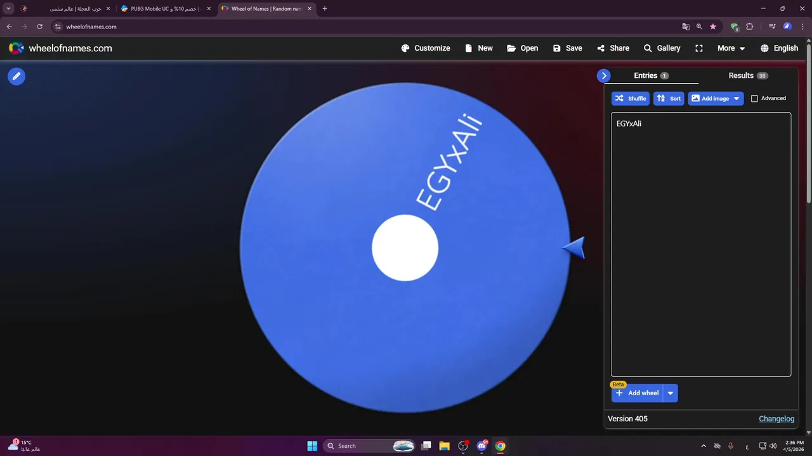This screenshot has width=812, height=456.
Task: Switch to the first Arabic-titled browser tab
Action: pos(65,9)
